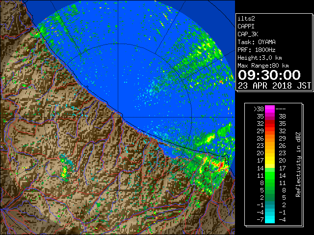The height and width of the screenshot is (235, 314).
Task: Pick the red legend color band
Action: click(x=270, y=124)
